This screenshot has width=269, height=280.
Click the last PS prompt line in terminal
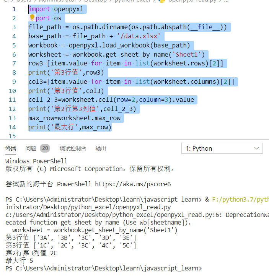coord(103,269)
